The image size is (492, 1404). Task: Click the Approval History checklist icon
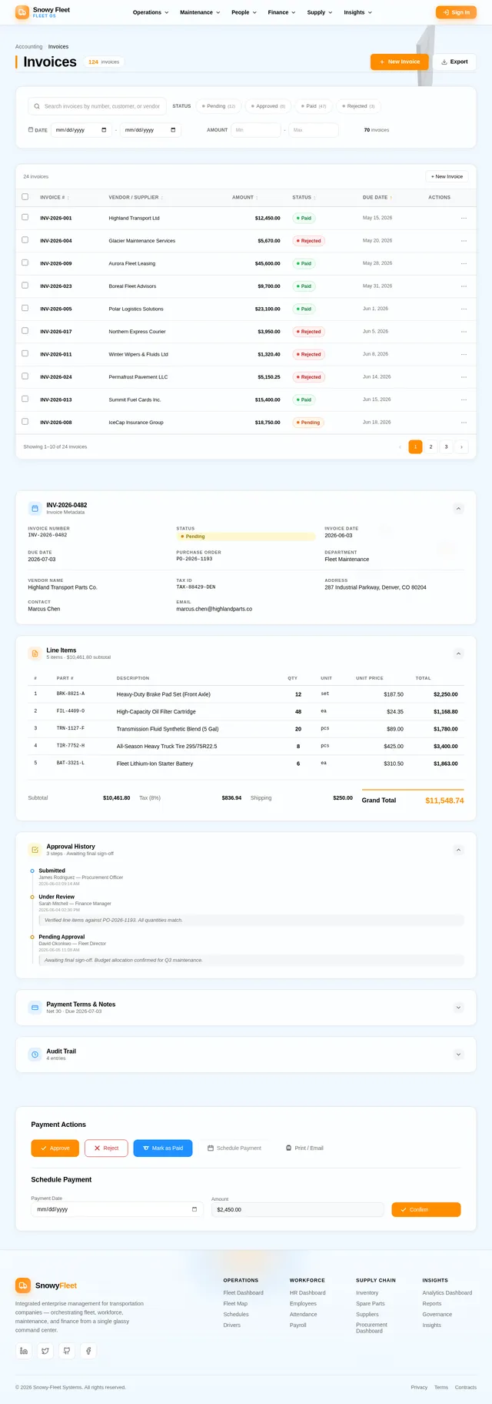tap(35, 850)
